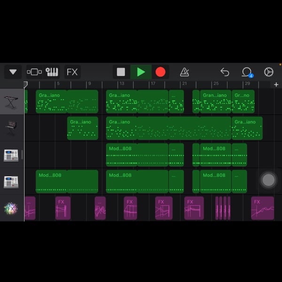Select the FX track header icon
The width and height of the screenshot is (282, 282).
(x=11, y=208)
